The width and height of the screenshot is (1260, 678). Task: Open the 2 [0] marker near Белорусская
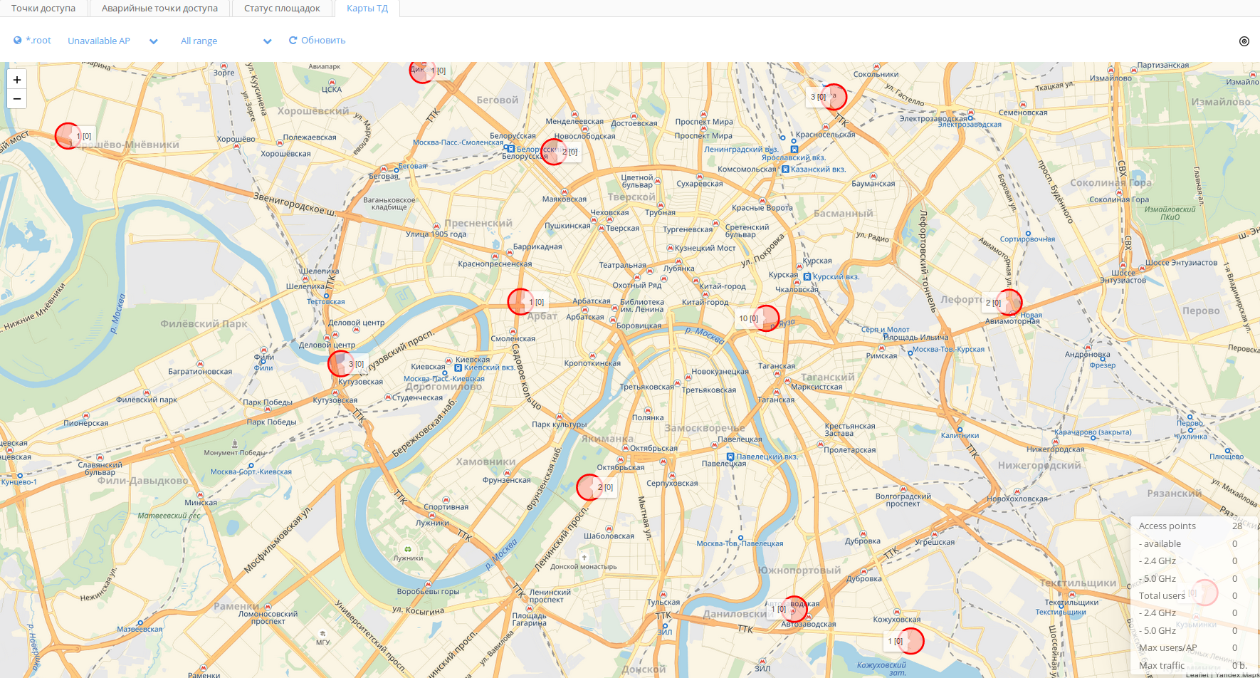[554, 152]
